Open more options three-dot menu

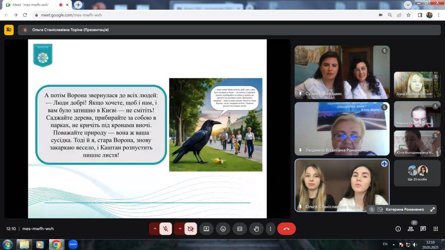click(x=270, y=229)
